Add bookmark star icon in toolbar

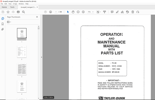click(x=8, y=12)
